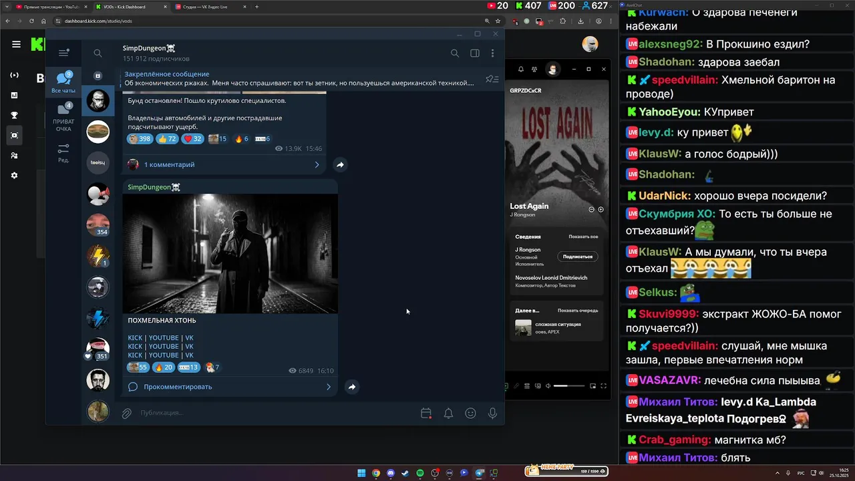
Task: Open Steam from the taskbar
Action: [x=405, y=473]
